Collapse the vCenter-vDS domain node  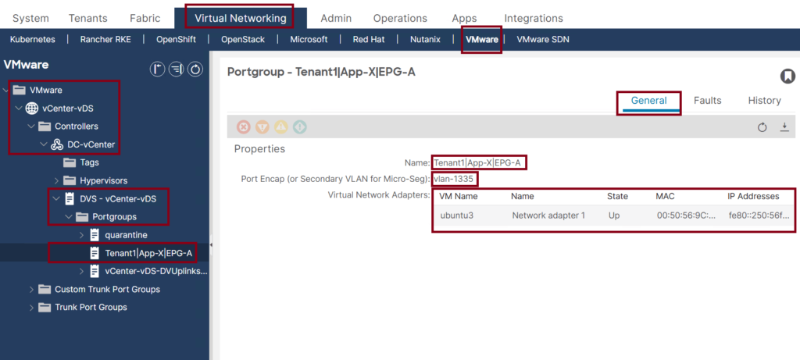coord(19,108)
